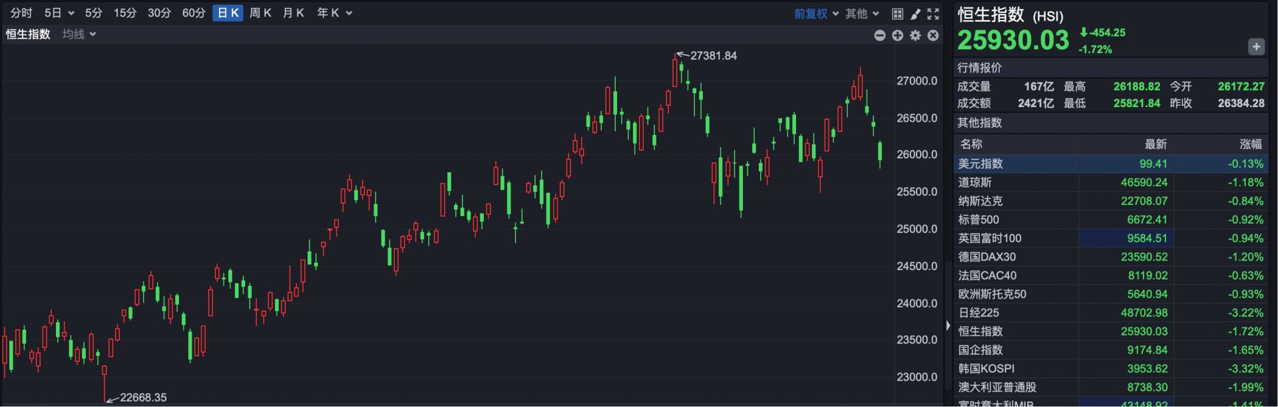
Task: Expand the 均线 moving average dropdown
Action: click(x=79, y=34)
